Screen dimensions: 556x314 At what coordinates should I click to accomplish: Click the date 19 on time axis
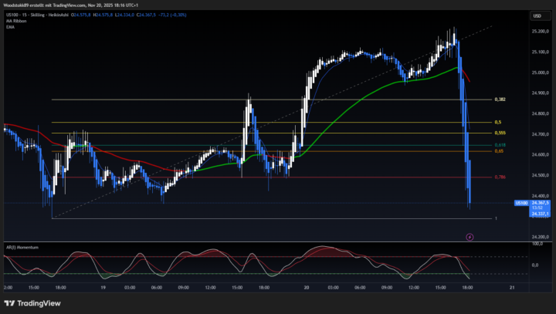tap(103, 287)
